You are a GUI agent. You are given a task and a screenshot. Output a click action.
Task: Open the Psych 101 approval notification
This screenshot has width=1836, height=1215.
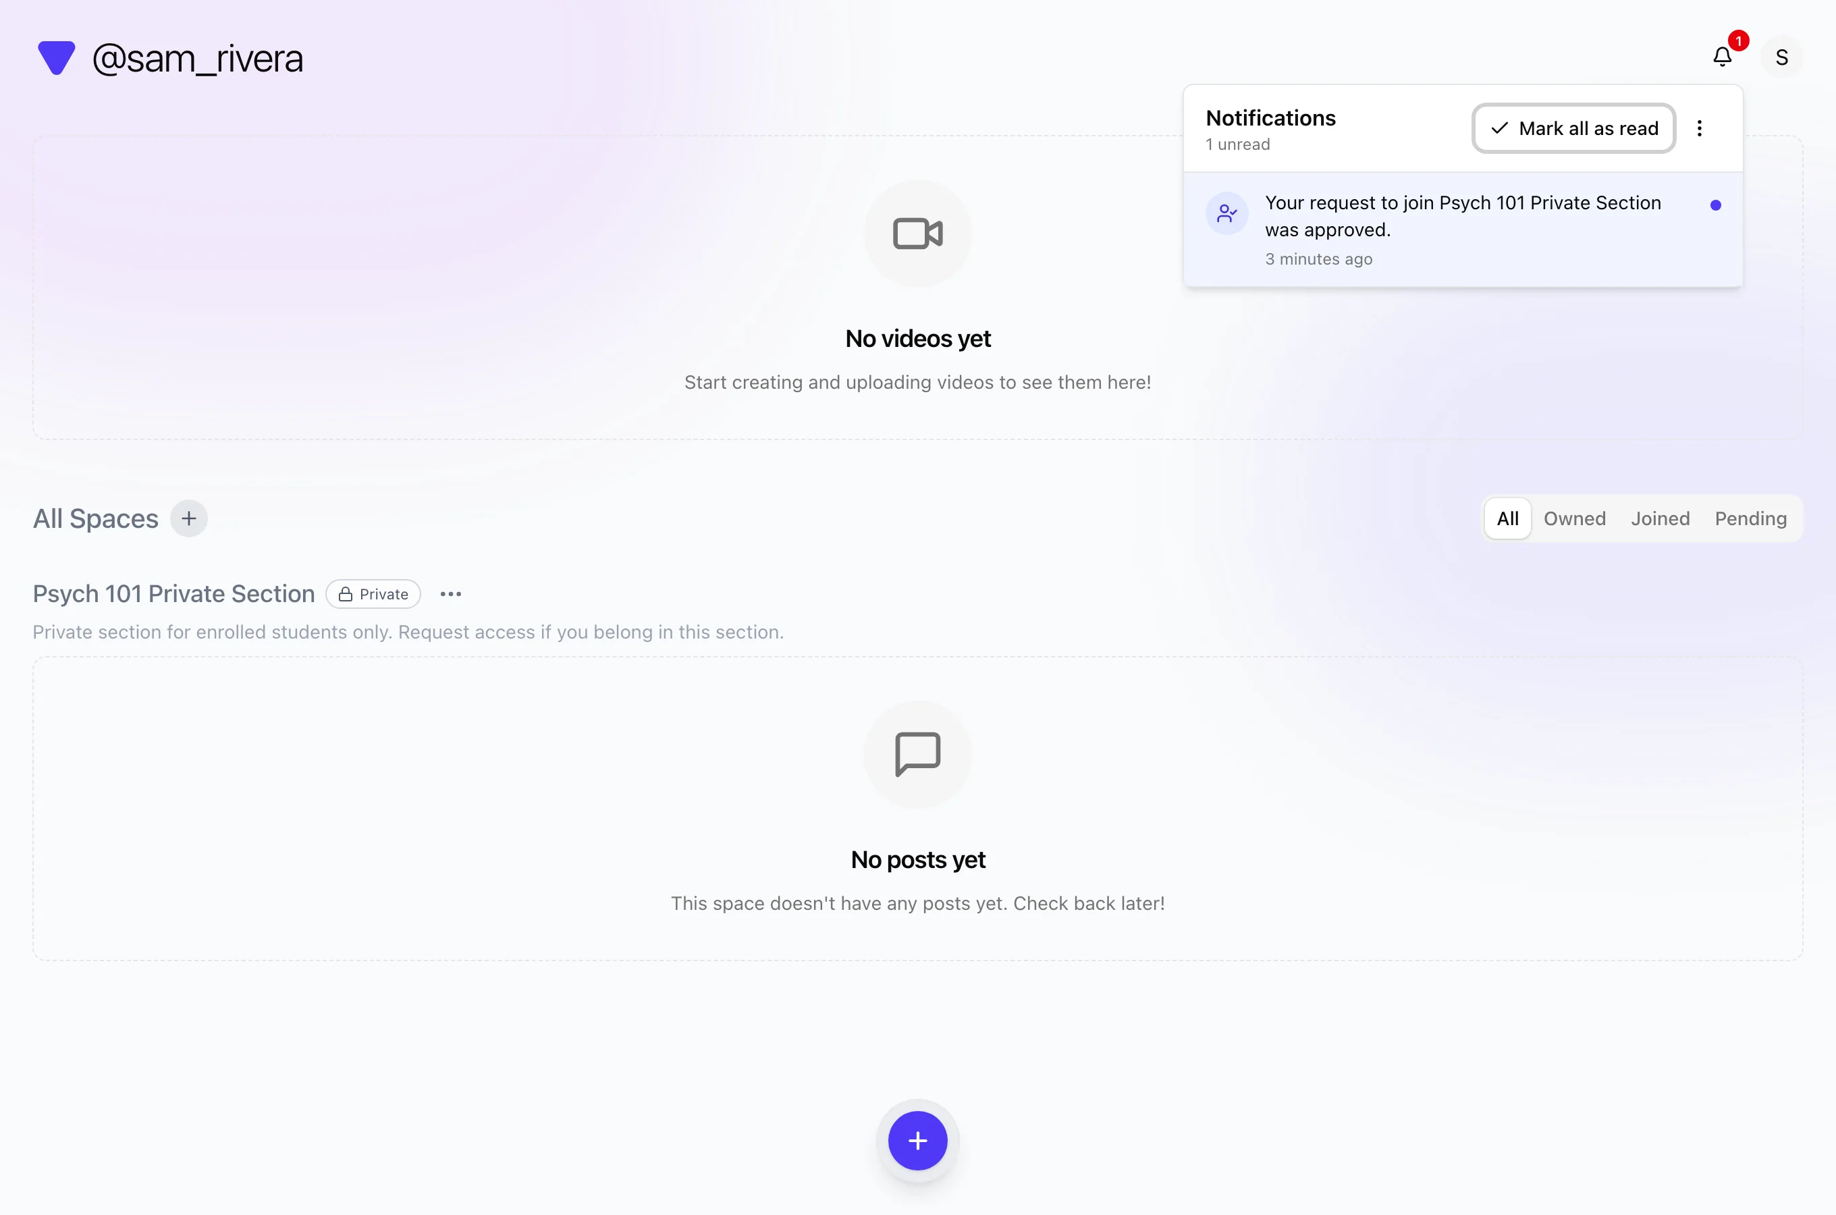click(x=1463, y=230)
